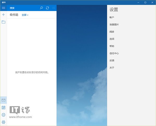The width and height of the screenshot is (156, 126).
Task: Send feedback via smiley face icon
Action: point(3,115)
